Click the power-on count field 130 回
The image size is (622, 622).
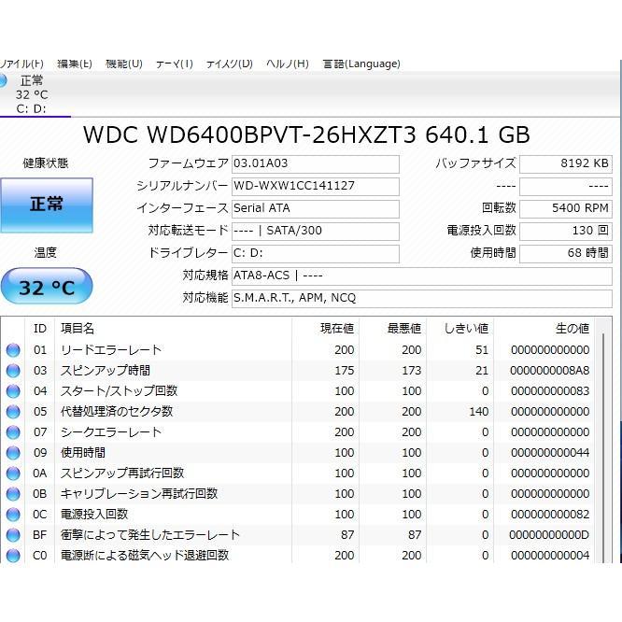tap(566, 232)
